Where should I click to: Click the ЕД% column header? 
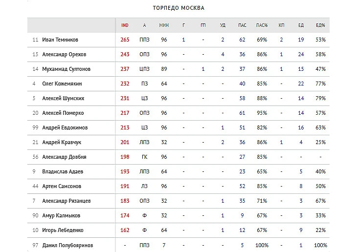(320, 25)
